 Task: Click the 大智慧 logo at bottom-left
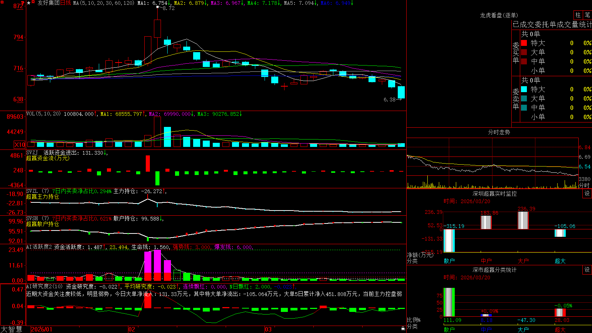point(11,329)
